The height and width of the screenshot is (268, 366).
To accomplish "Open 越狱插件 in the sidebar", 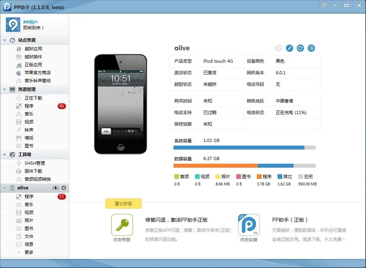I will coord(34,57).
